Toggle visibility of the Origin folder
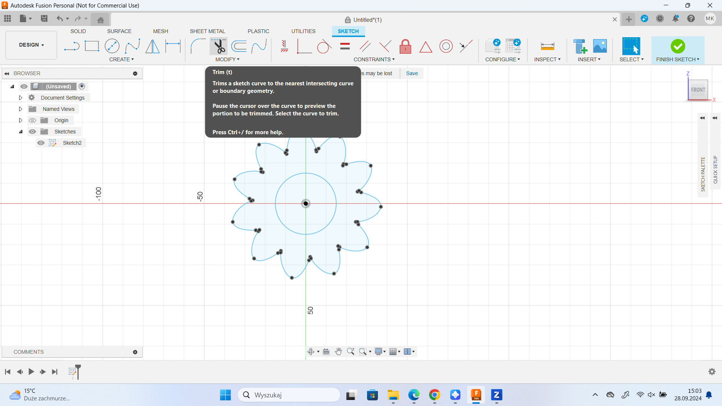722x406 pixels. pos(33,120)
